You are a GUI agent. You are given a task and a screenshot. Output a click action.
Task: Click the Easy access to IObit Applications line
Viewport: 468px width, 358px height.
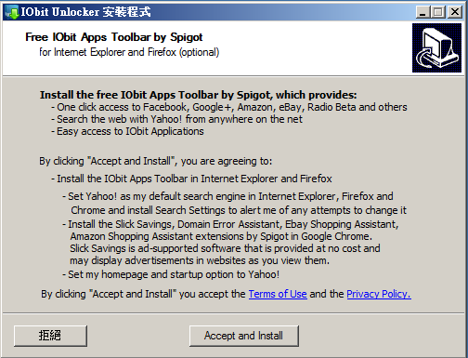click(x=127, y=131)
